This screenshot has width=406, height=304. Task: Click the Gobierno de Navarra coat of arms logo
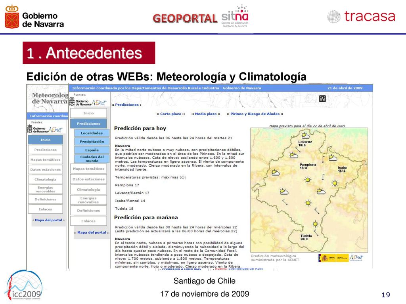12,17
